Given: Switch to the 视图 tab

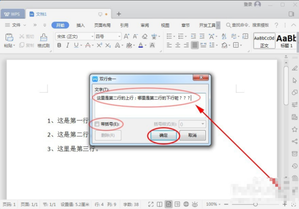Looking at the screenshot, I should point(165,25).
